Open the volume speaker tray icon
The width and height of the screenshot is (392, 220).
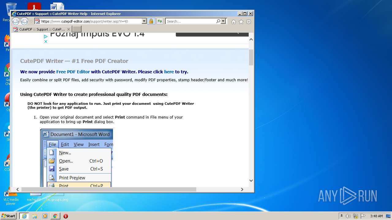pyautogui.click(x=348, y=216)
